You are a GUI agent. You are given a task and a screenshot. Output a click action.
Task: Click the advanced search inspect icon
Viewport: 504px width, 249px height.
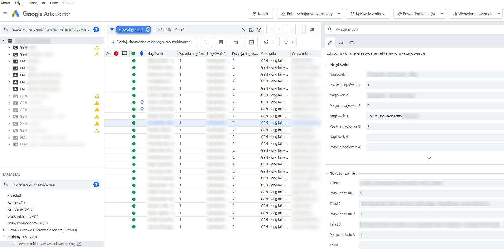[x=236, y=42]
